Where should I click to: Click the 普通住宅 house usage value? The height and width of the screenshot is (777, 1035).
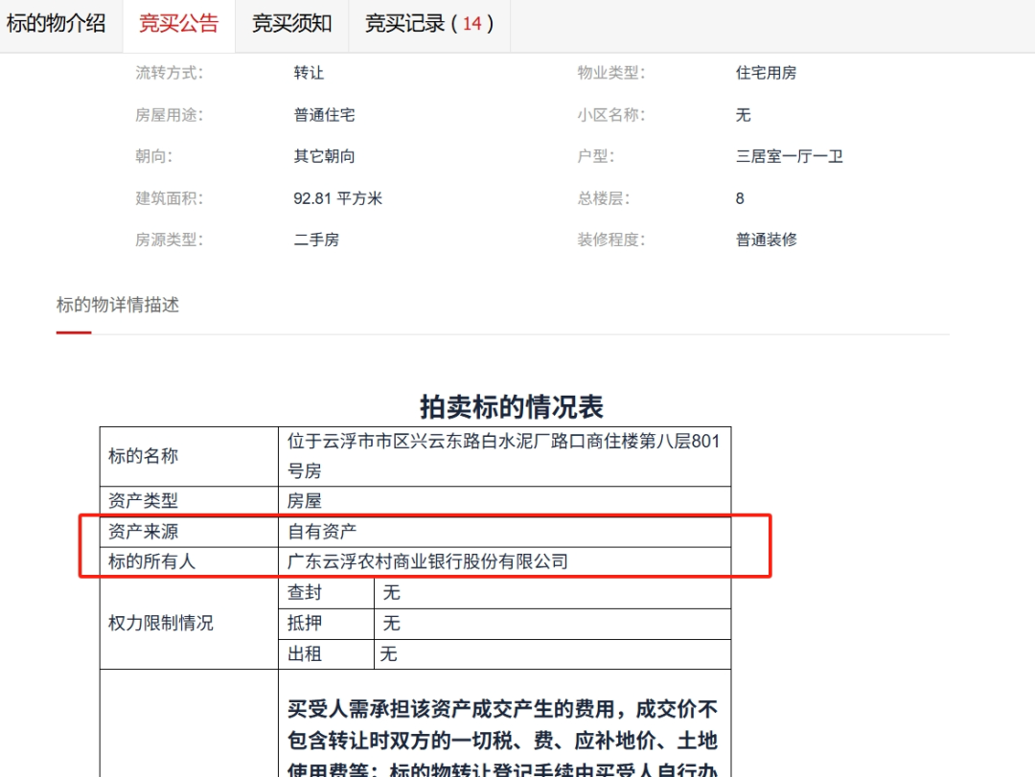point(324,115)
